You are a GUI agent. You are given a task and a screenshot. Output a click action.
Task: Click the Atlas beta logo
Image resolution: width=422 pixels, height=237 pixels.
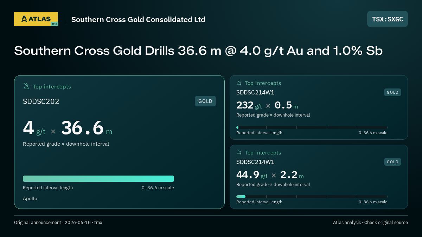click(x=36, y=19)
